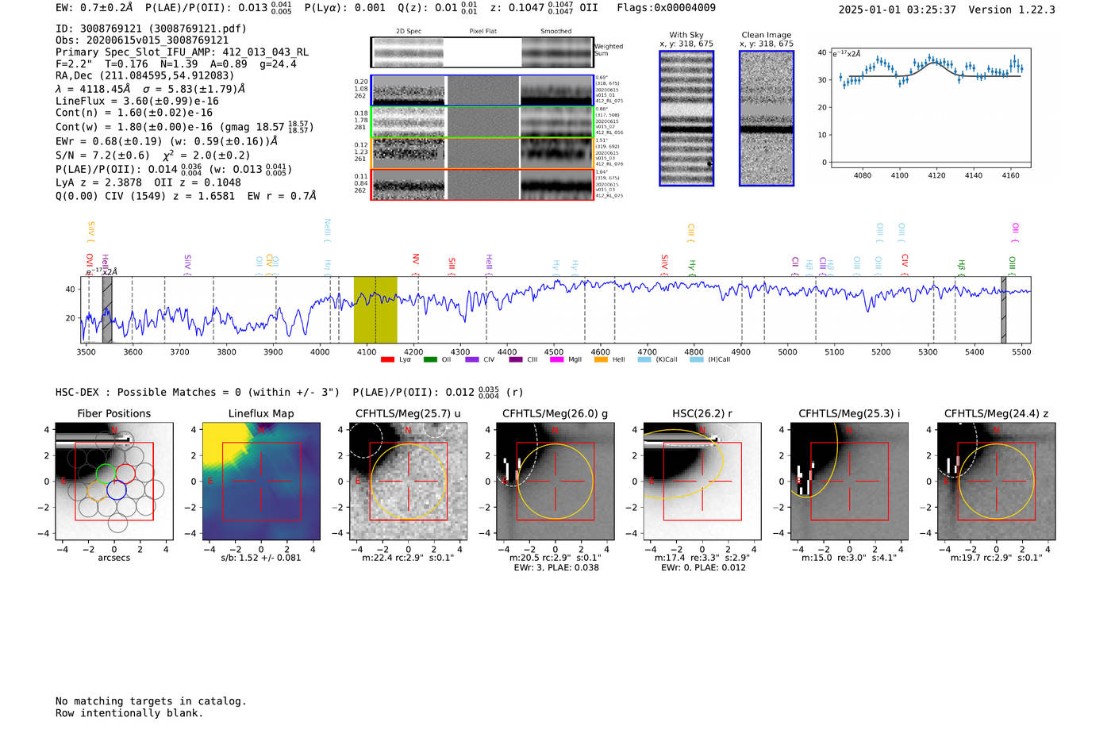Select the CFHTLS/Meg(26.0) g image
1111x756 pixels.
pyautogui.click(x=555, y=482)
